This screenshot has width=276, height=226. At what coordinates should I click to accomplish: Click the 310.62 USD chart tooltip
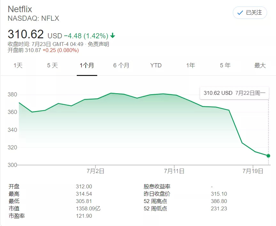234,93
